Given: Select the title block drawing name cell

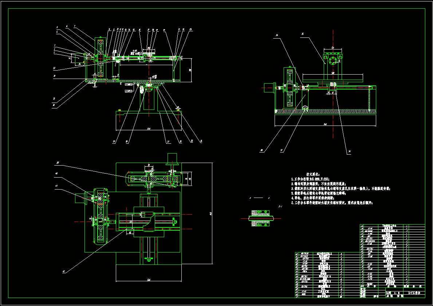Looking at the screenshot, I should (x=414, y=292).
